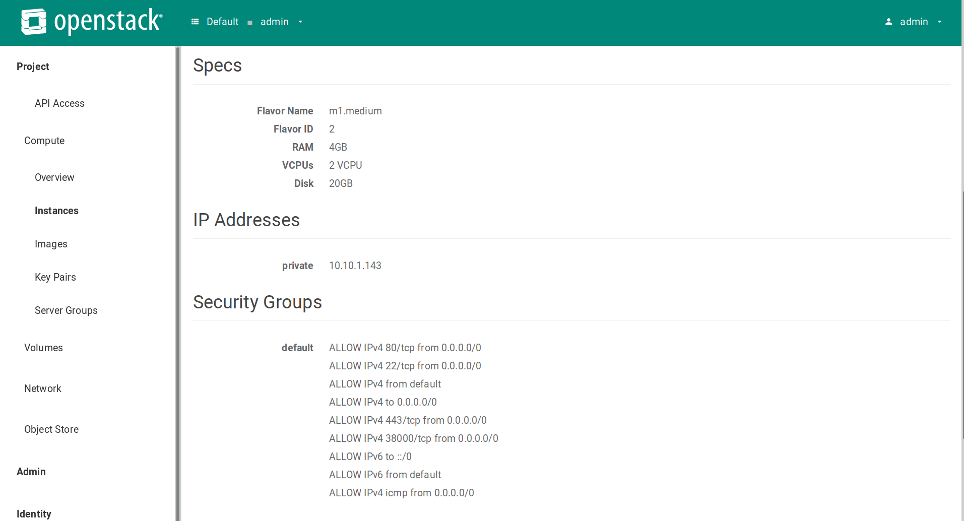Expand the project switcher dropdown next to admin
Viewport: 964px width, 521px height.
click(300, 22)
